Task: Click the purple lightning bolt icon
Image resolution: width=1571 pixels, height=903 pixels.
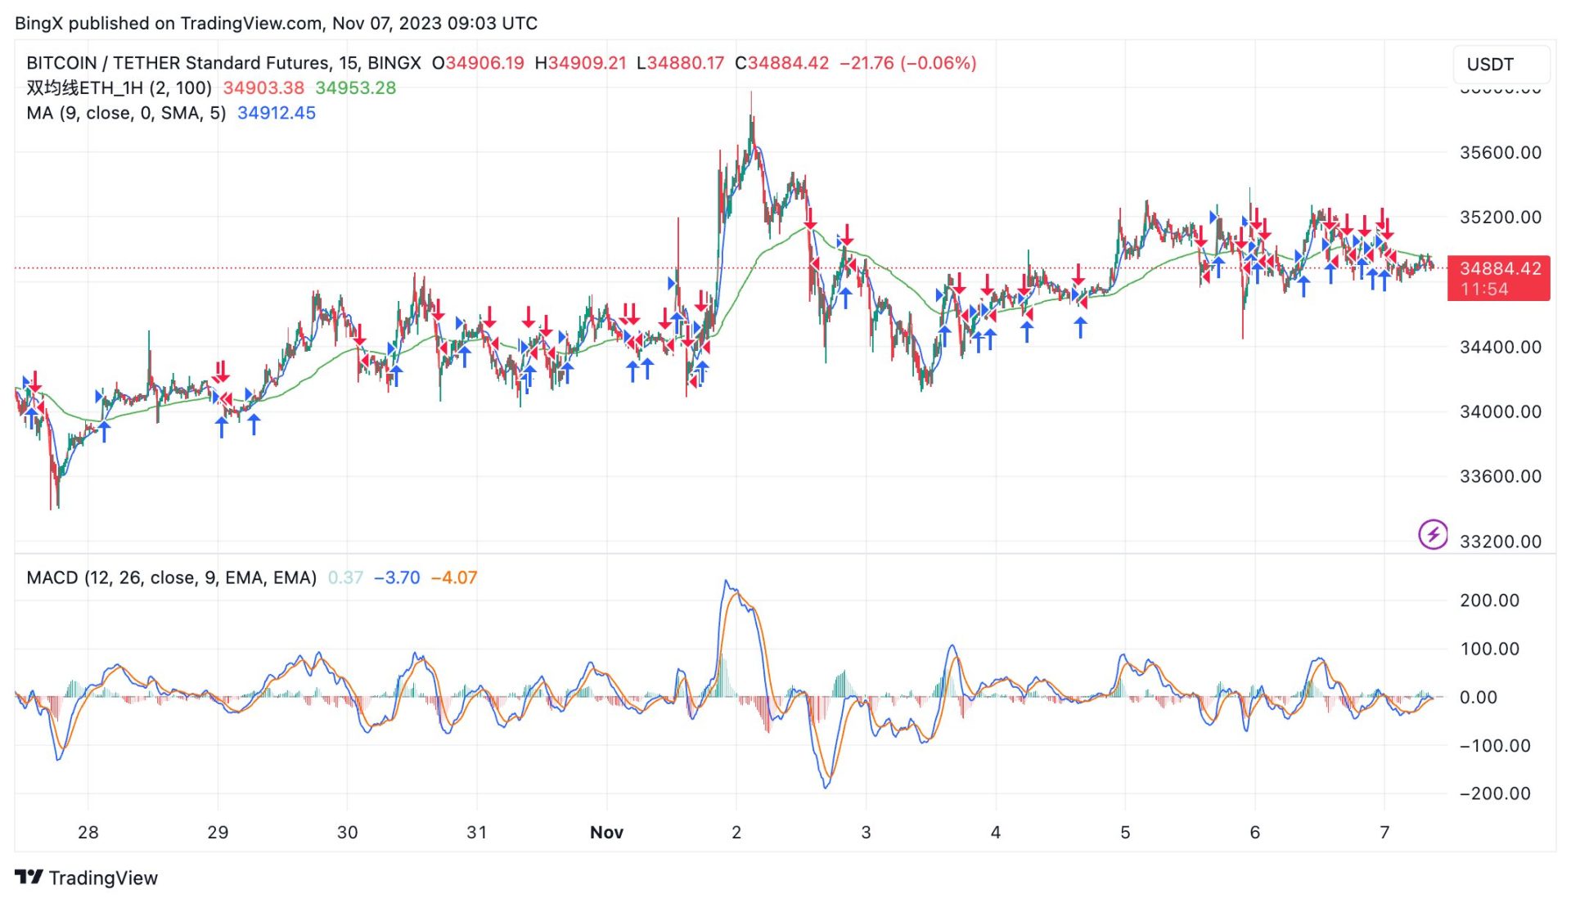Action: (1433, 535)
